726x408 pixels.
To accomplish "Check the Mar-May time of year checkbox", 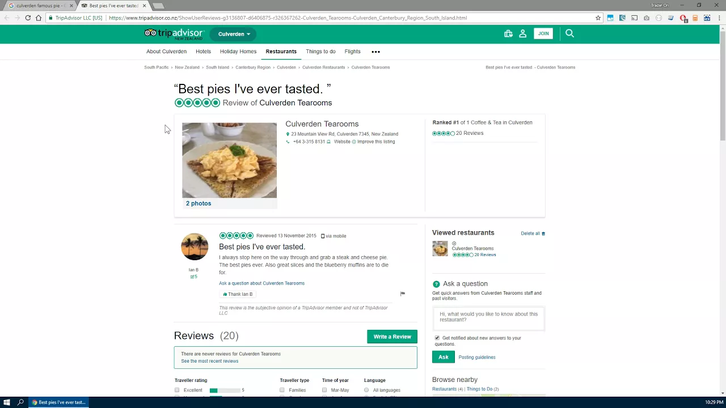I will 324,390.
